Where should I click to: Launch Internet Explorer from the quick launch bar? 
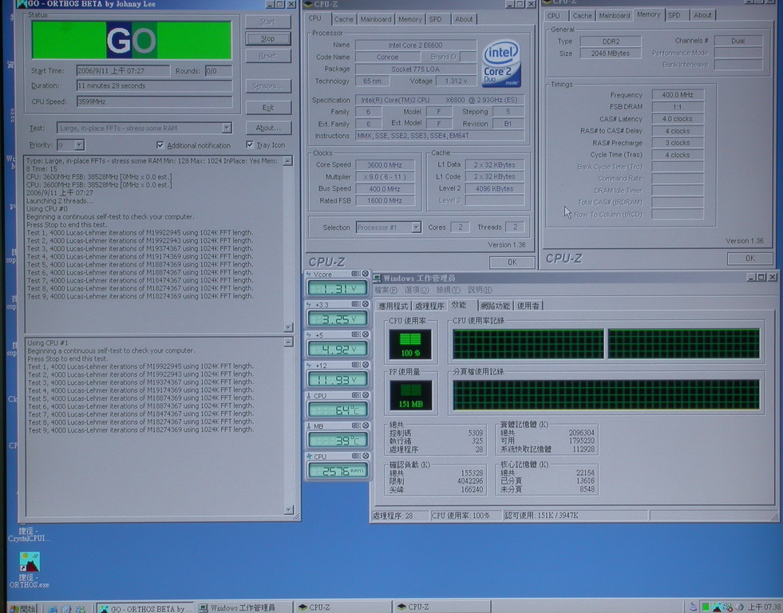tap(53, 609)
